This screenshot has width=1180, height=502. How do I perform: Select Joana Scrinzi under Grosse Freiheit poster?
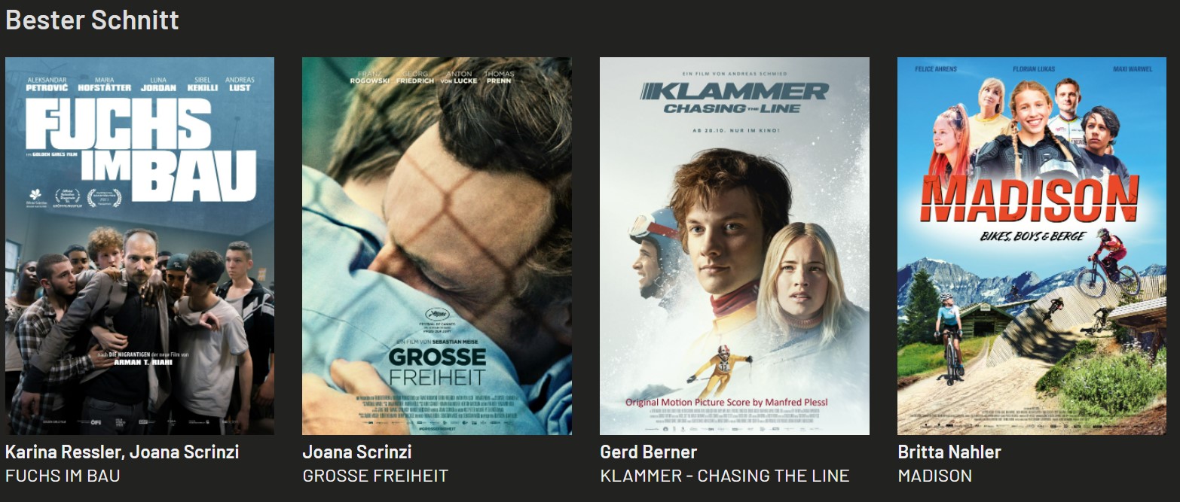357,452
